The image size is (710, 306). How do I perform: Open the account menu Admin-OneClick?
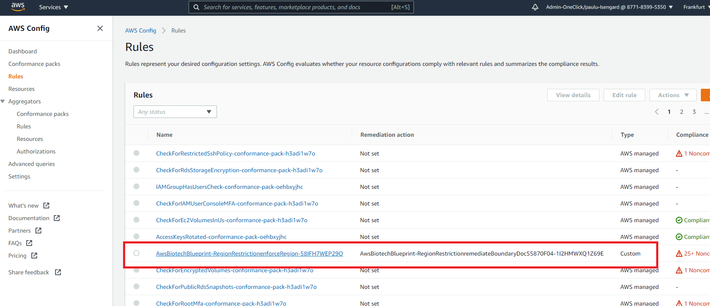click(609, 7)
